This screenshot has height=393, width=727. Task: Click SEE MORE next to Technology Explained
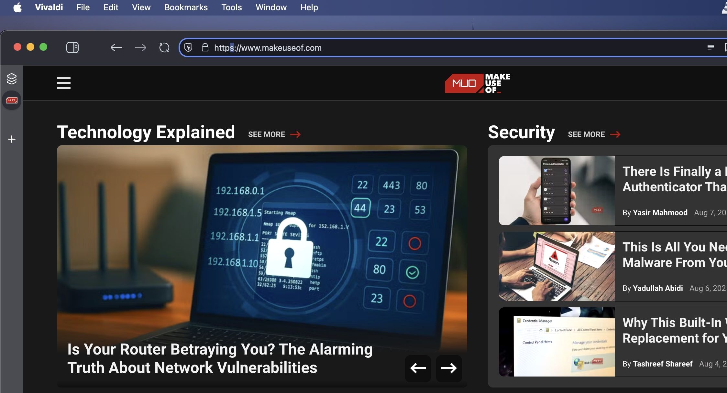tap(267, 134)
